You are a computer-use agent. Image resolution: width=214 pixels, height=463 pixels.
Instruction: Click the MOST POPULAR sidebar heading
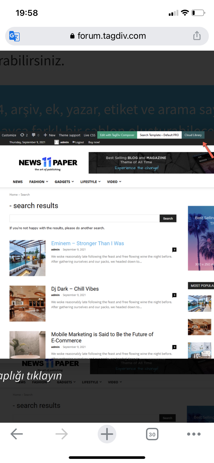pyautogui.click(x=201, y=285)
